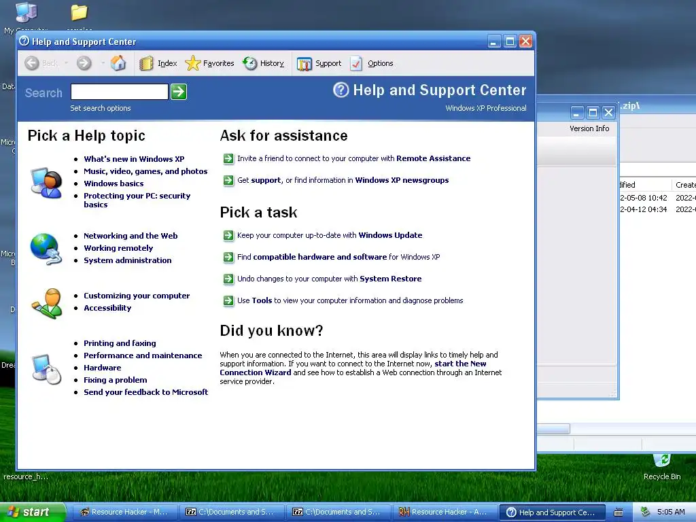The height and width of the screenshot is (522, 696).
Task: Start the New Connection Wizard link
Action: pyautogui.click(x=353, y=368)
